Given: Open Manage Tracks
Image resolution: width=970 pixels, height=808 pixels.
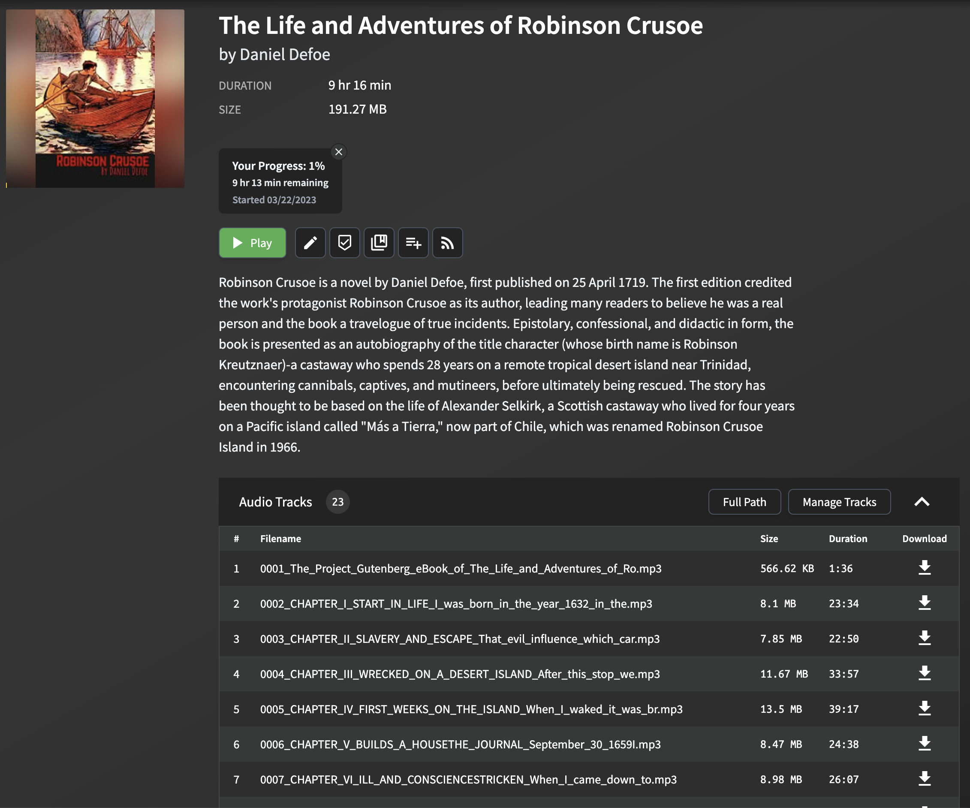Looking at the screenshot, I should click(x=839, y=502).
